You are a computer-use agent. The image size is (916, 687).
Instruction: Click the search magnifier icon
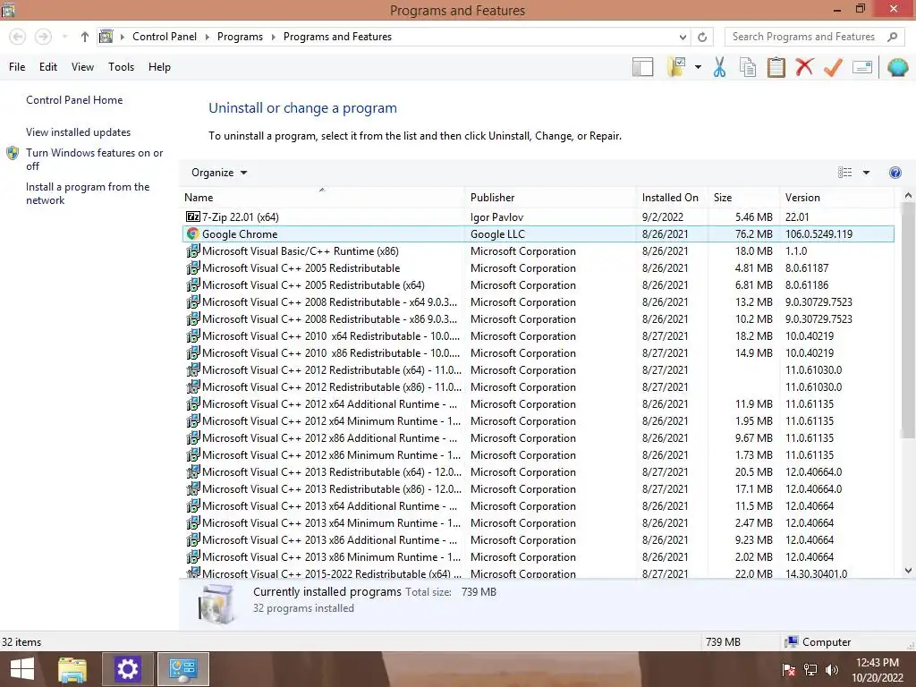tap(892, 37)
